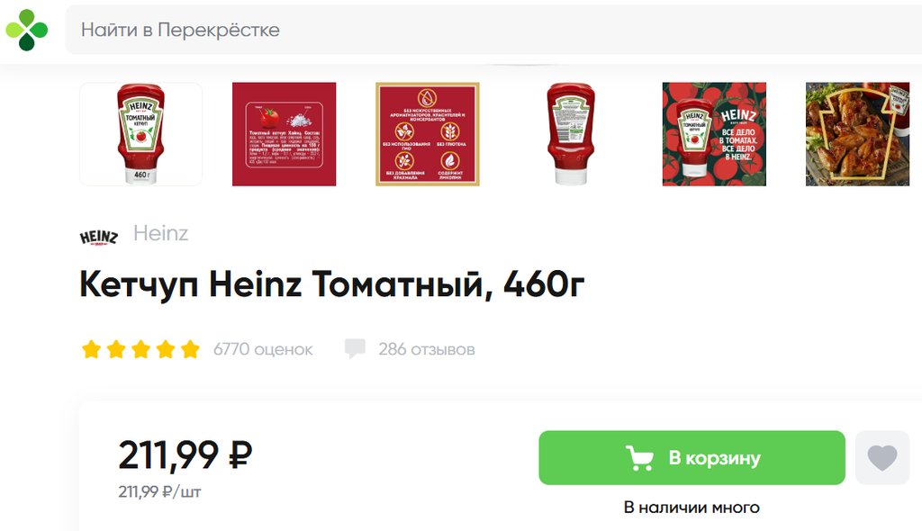Viewport: 922px width, 531px height.
Task: Add to cart with 'В корзину' button
Action: [691, 457]
